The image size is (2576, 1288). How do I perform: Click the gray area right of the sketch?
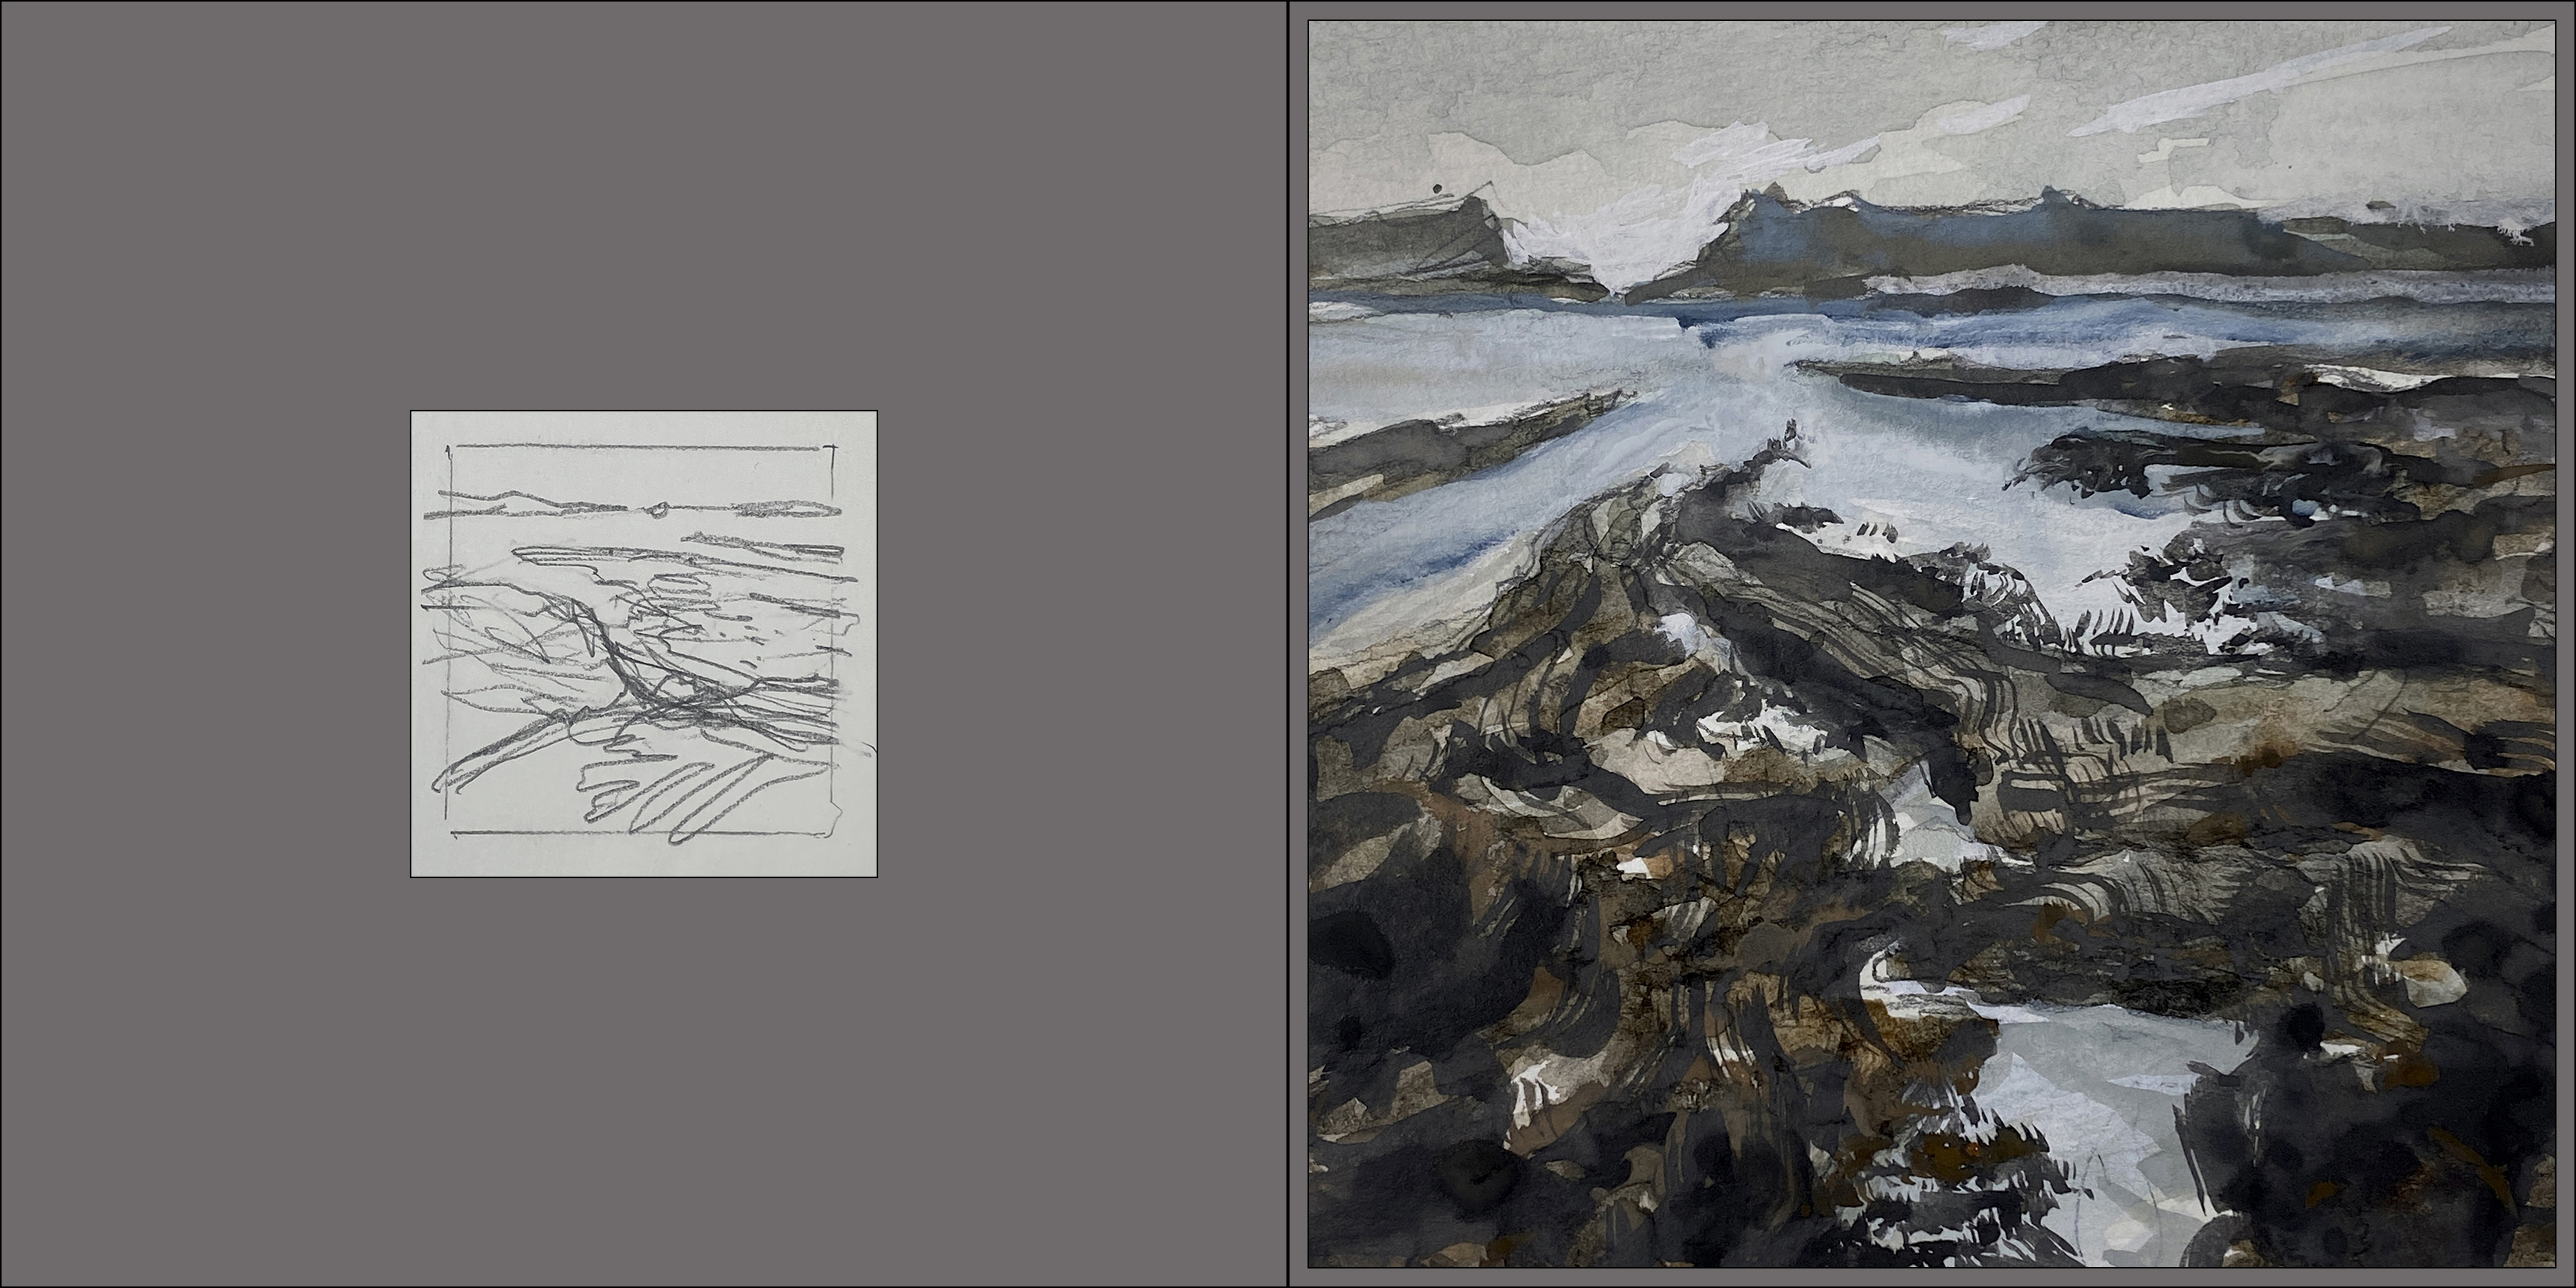click(1080, 643)
